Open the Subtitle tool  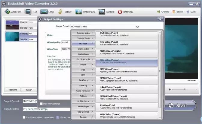pyautogui.click(x=106, y=12)
